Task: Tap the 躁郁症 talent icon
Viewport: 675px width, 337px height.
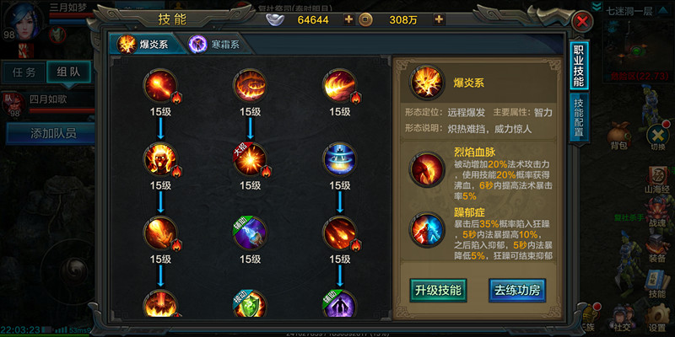Action: click(427, 229)
